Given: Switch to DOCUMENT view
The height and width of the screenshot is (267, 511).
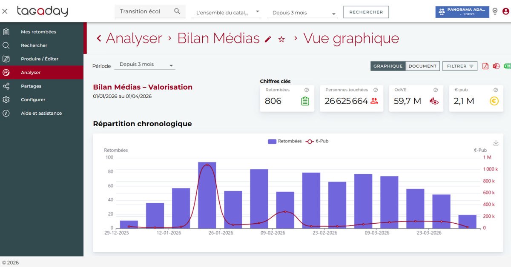Looking at the screenshot, I should 422,66.
